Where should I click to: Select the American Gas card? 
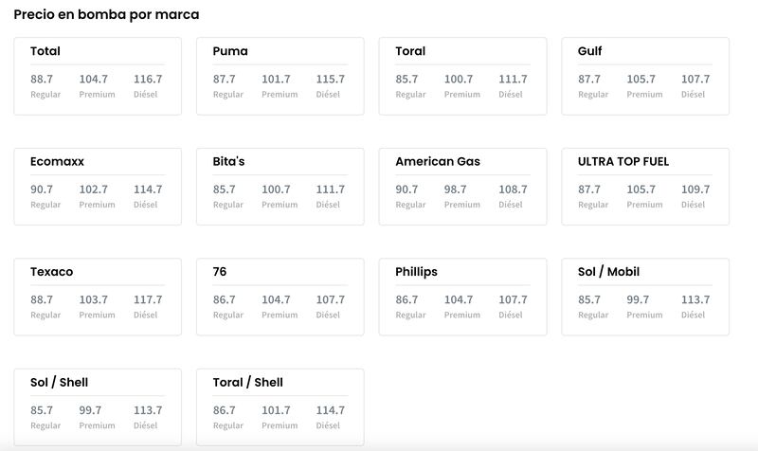click(463, 187)
